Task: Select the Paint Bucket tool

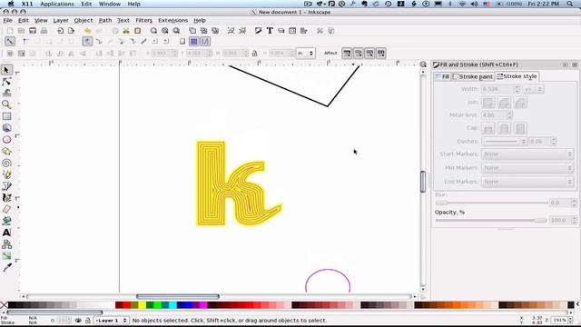Action: point(6,221)
